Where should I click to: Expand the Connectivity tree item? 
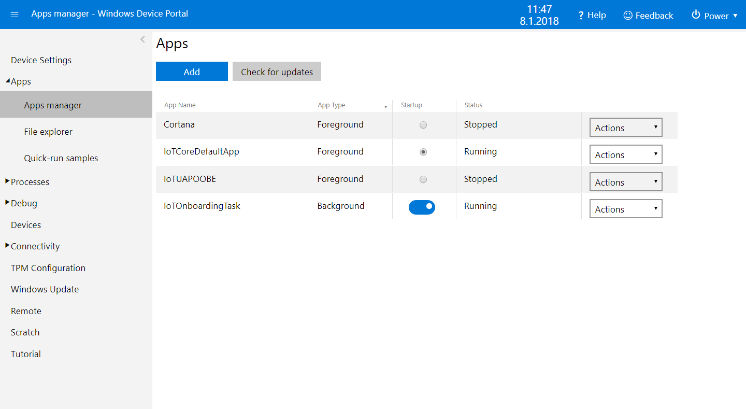click(7, 246)
